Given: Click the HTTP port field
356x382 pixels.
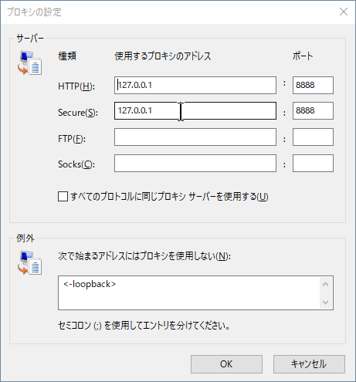Looking at the screenshot, I should (313, 85).
